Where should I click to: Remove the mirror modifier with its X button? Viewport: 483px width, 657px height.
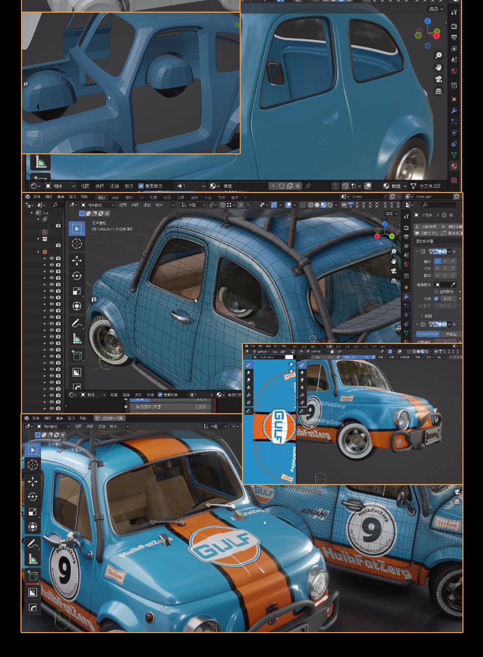[454, 252]
